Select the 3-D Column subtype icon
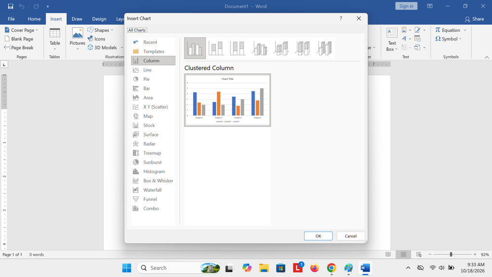 324,49
